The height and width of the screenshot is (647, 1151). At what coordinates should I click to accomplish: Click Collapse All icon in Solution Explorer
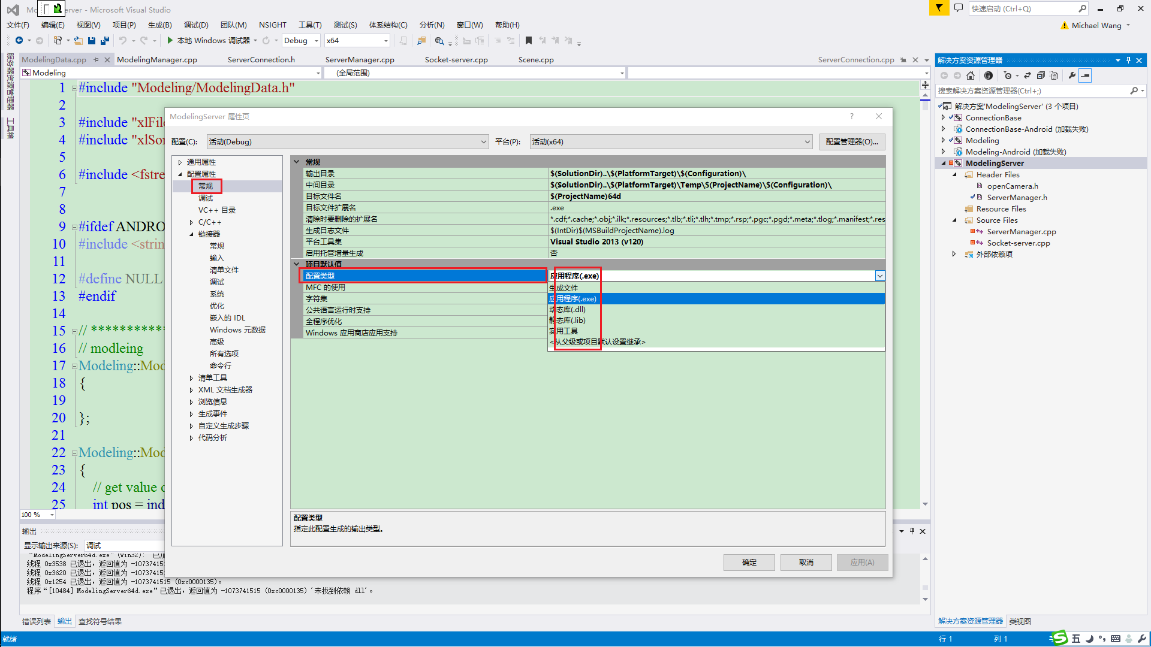pos(1041,75)
